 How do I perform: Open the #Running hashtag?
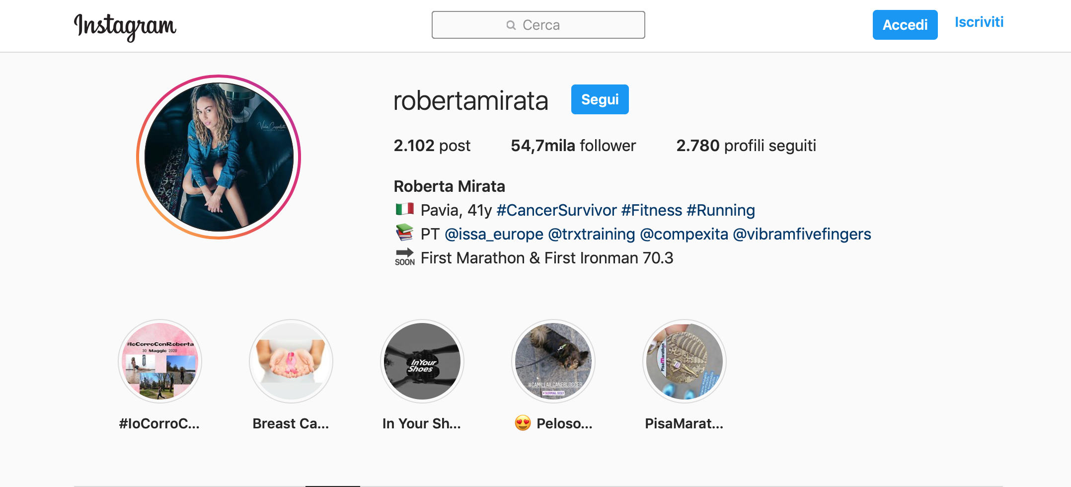click(x=721, y=210)
